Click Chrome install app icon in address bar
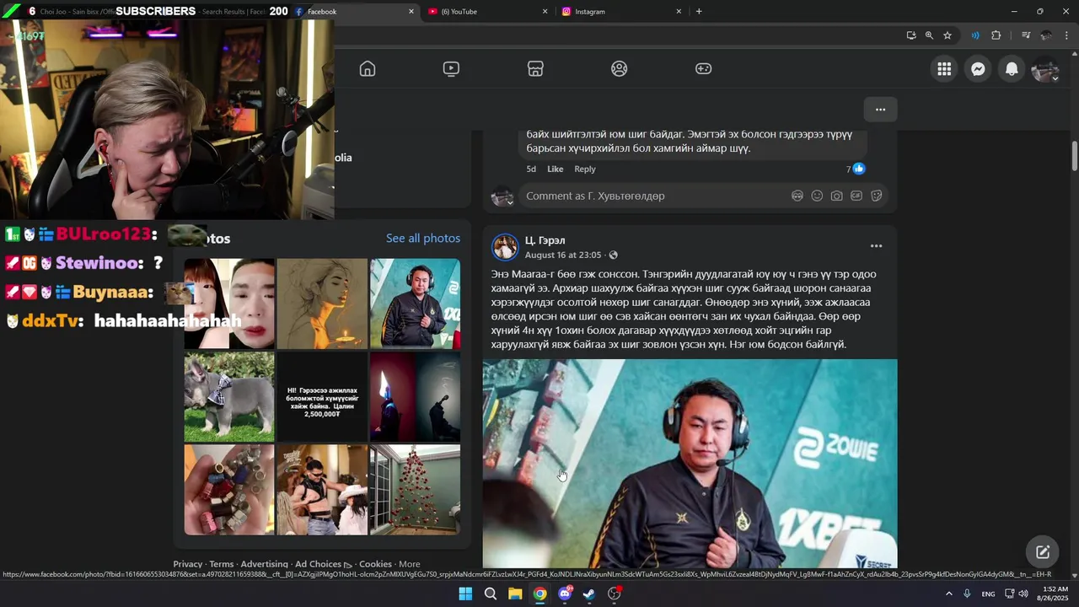Screen dimensions: 1079x607 pyautogui.click(x=911, y=35)
